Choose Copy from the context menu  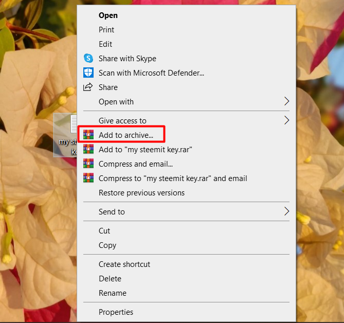(186, 245)
